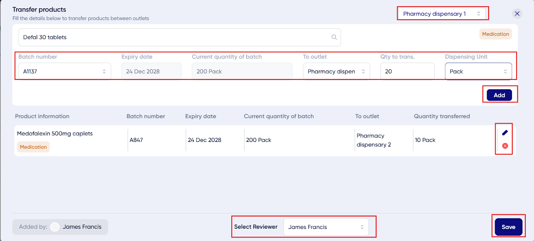
Task: Click James Francis avatar in Added by
Action: (55, 227)
